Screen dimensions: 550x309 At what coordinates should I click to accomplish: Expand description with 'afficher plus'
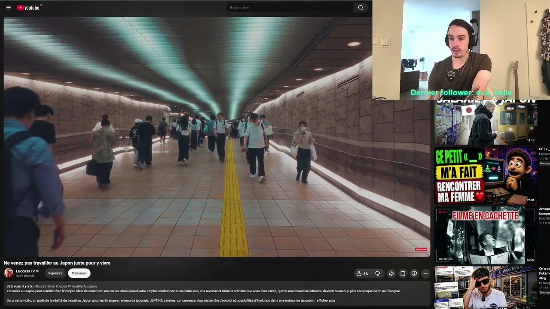326,300
